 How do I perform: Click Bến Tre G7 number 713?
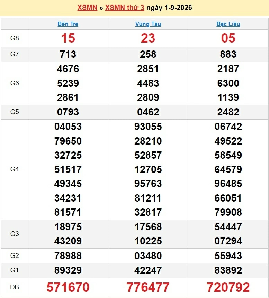68,54
